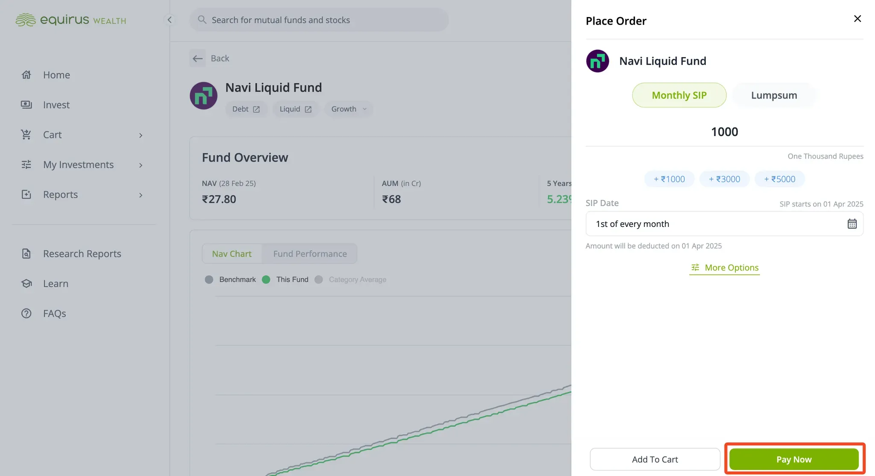Add ₹5000 using the quick amount chip
The image size is (875, 476).
(780, 179)
